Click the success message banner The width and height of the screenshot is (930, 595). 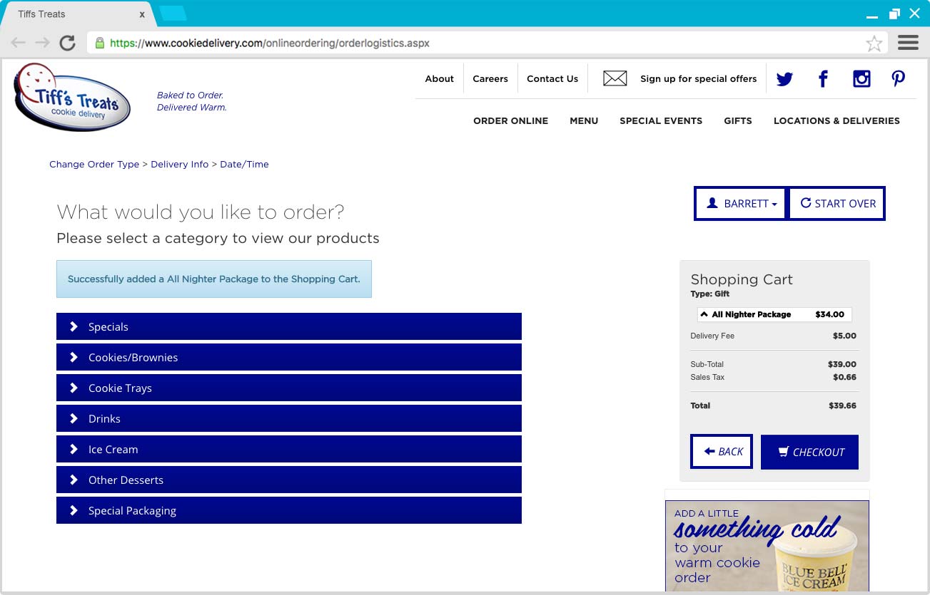pos(214,279)
